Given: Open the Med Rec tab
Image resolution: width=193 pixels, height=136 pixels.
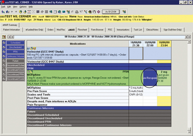Looking at the screenshot, I should pyautogui.click(x=61, y=30).
